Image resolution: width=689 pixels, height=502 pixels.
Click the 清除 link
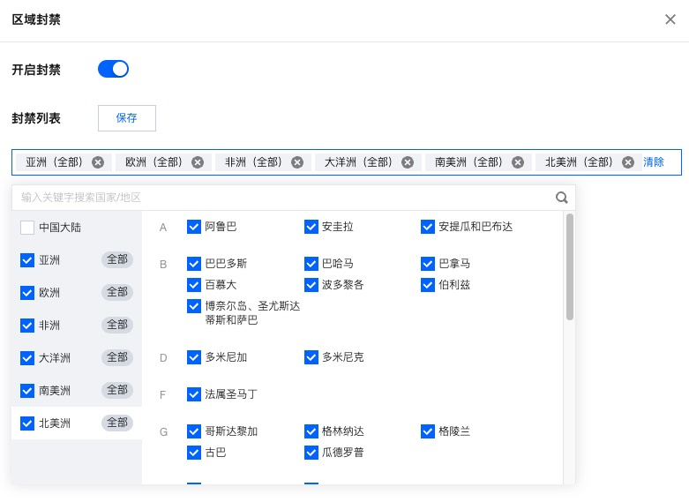(x=654, y=162)
